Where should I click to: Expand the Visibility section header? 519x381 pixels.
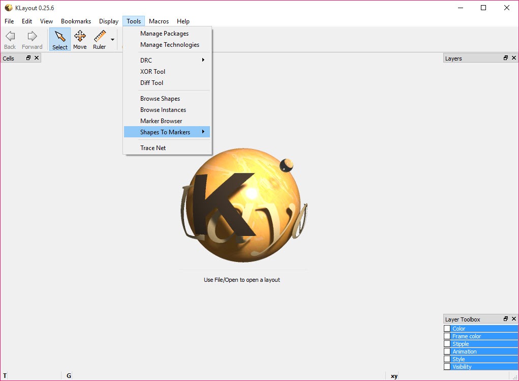(484, 366)
